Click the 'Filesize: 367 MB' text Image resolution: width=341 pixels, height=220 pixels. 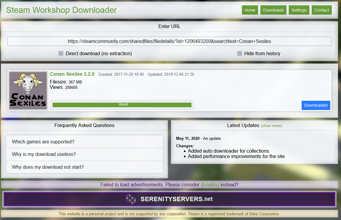coord(66,82)
